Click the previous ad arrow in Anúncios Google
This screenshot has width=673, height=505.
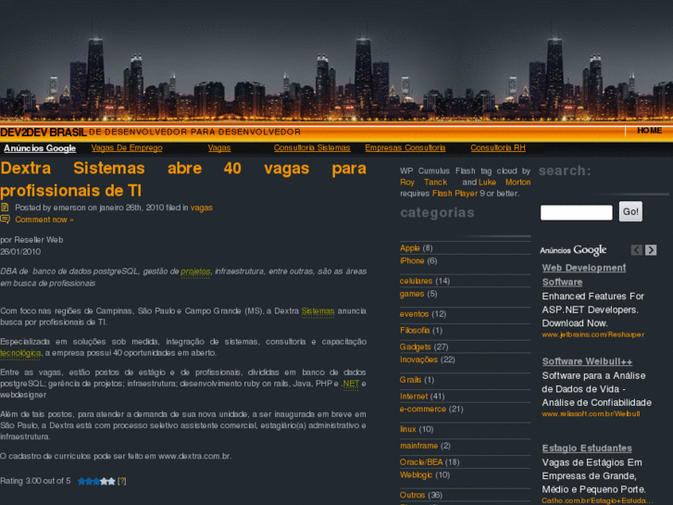tap(637, 249)
